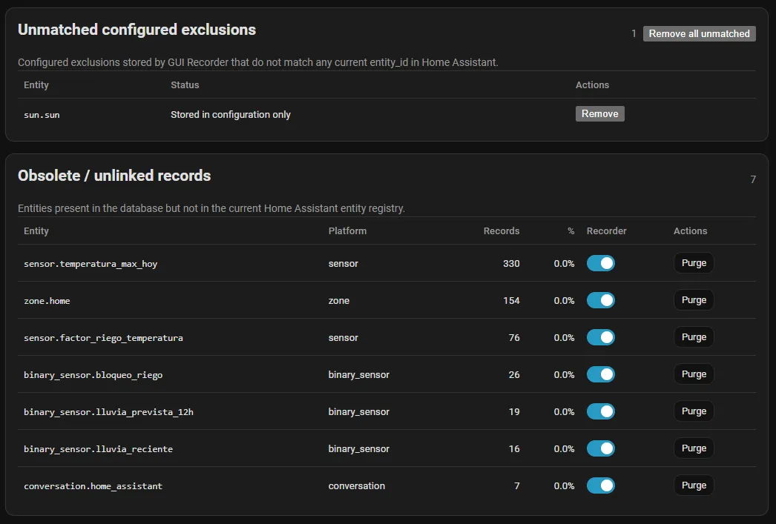Click the obsolete records count 7
The height and width of the screenshot is (524, 776).
753,179
